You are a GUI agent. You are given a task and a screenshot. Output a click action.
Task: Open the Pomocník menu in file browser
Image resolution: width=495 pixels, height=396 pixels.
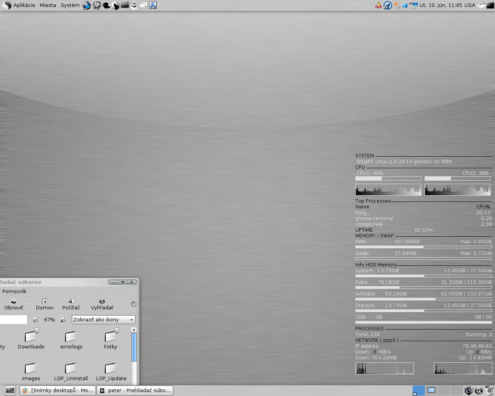(14, 291)
